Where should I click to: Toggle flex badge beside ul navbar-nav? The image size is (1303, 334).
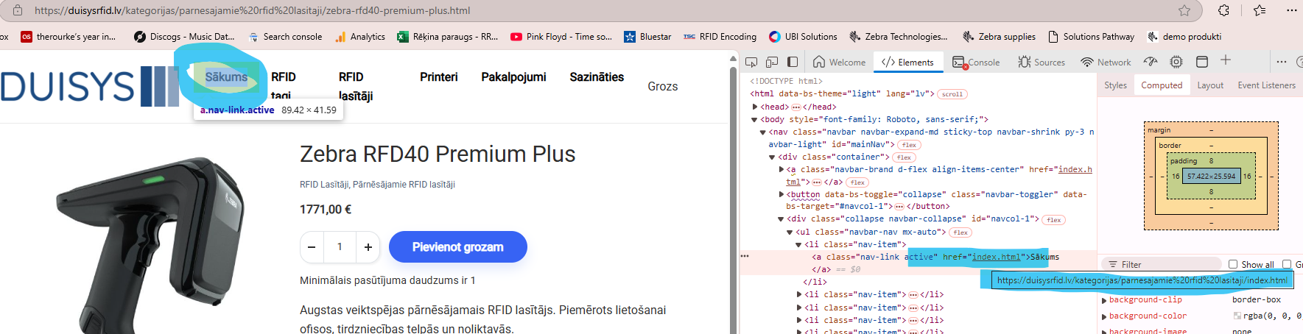tap(960, 232)
